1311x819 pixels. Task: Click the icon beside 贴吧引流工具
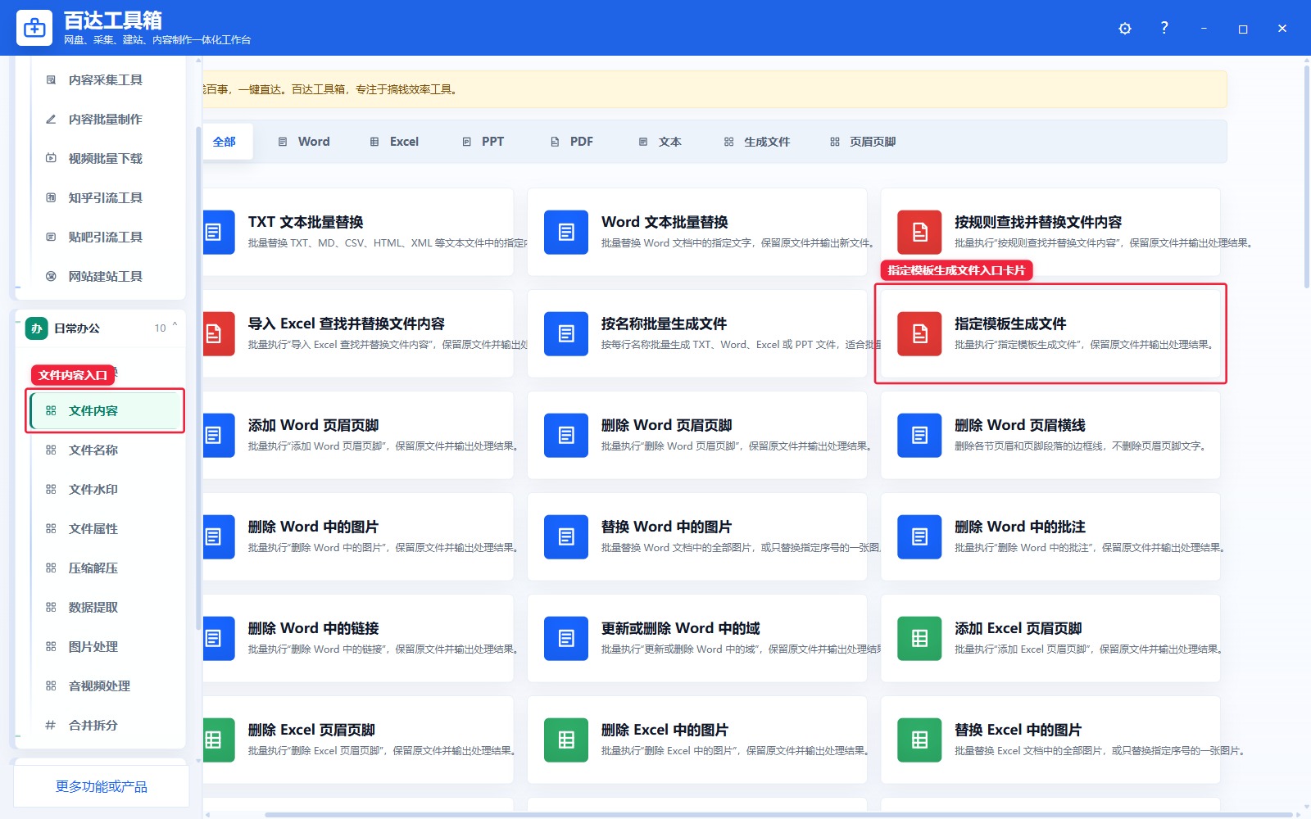(x=51, y=238)
